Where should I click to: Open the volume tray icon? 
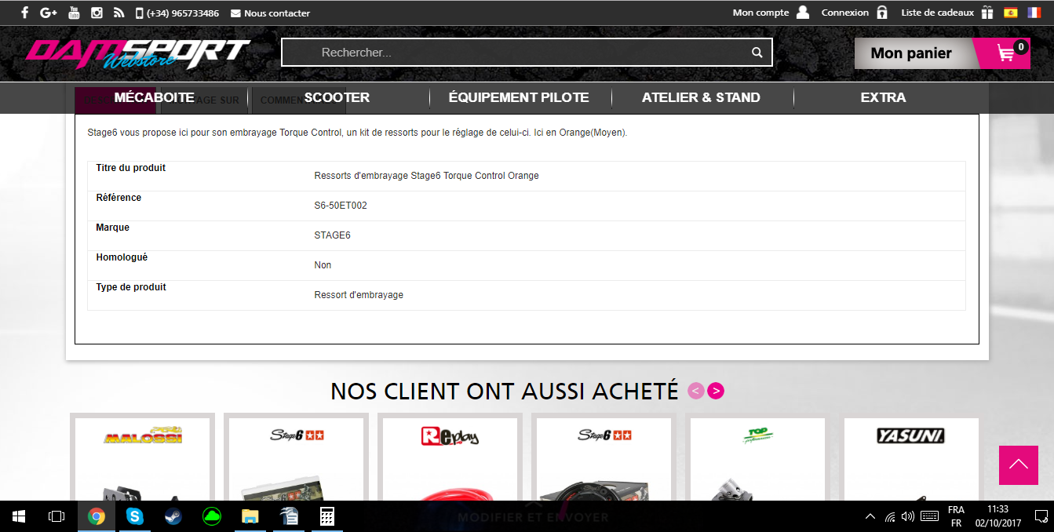pyautogui.click(x=908, y=516)
